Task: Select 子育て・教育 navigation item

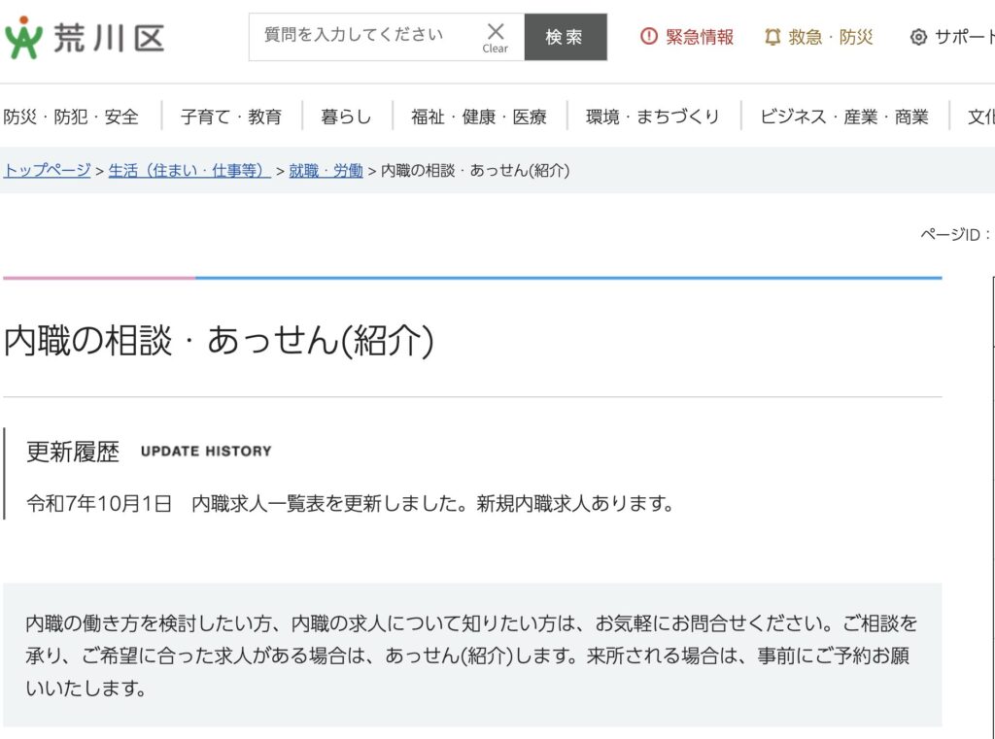Action: click(x=230, y=117)
